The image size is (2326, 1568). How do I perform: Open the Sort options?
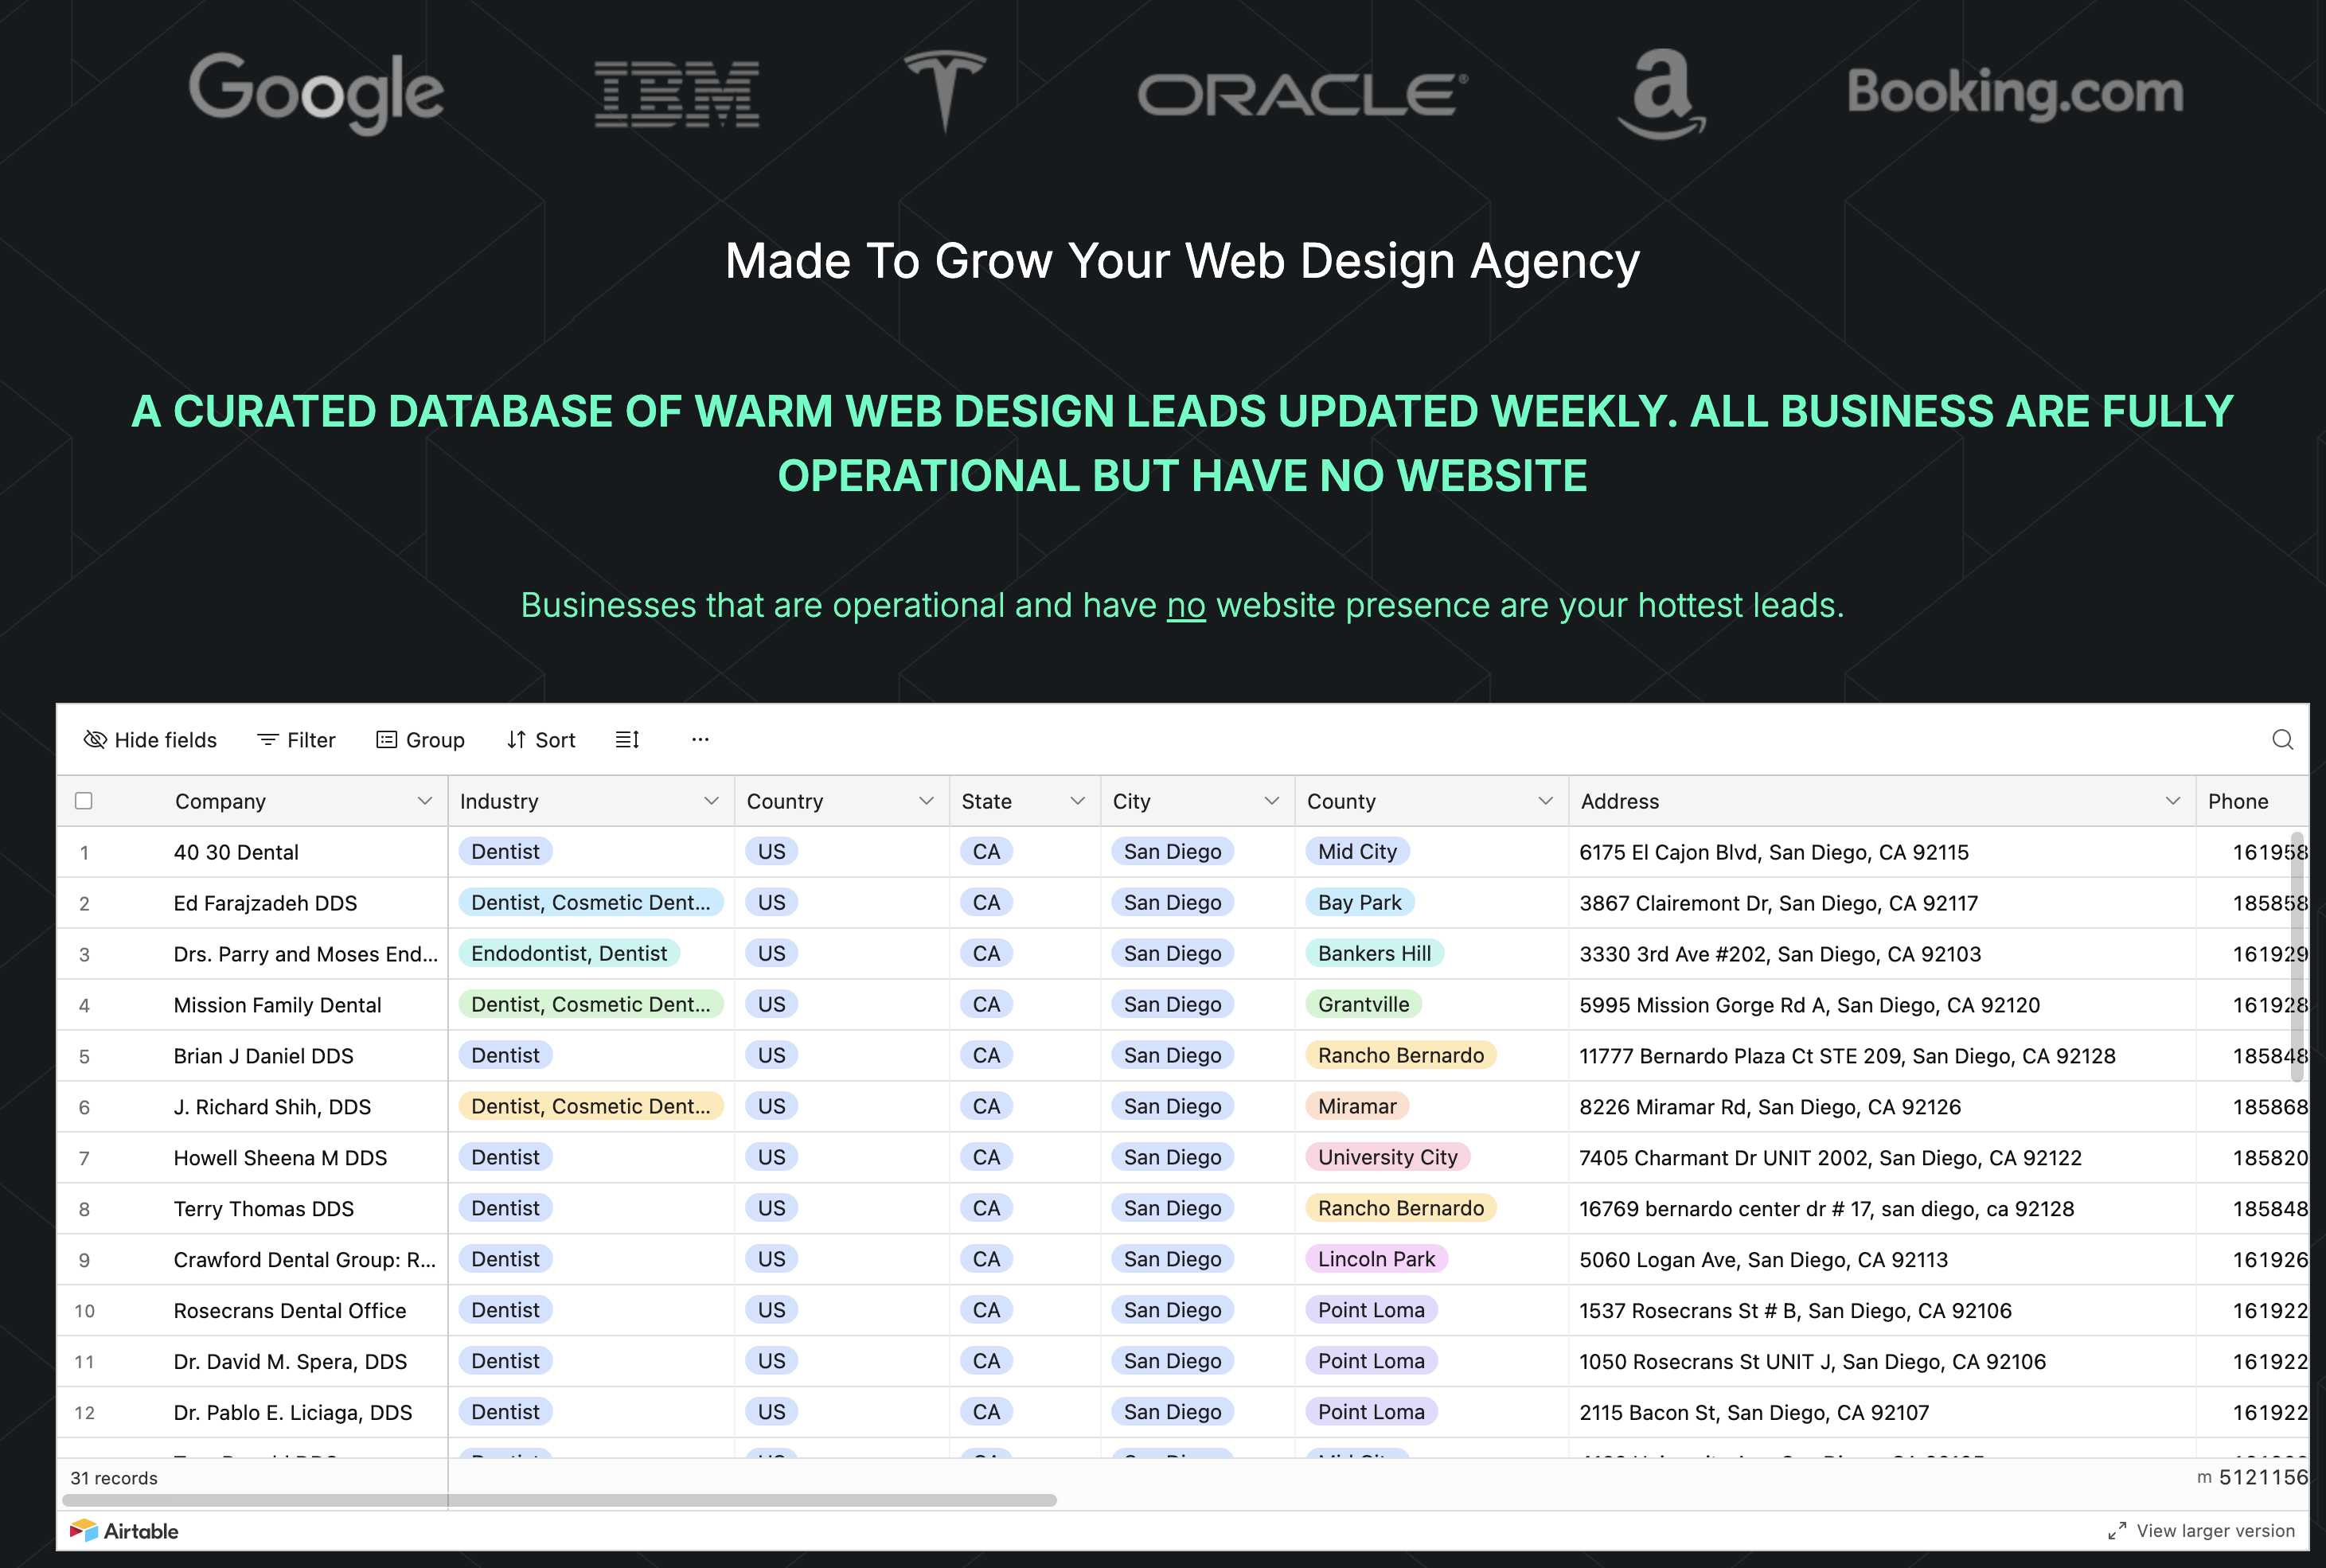[541, 740]
